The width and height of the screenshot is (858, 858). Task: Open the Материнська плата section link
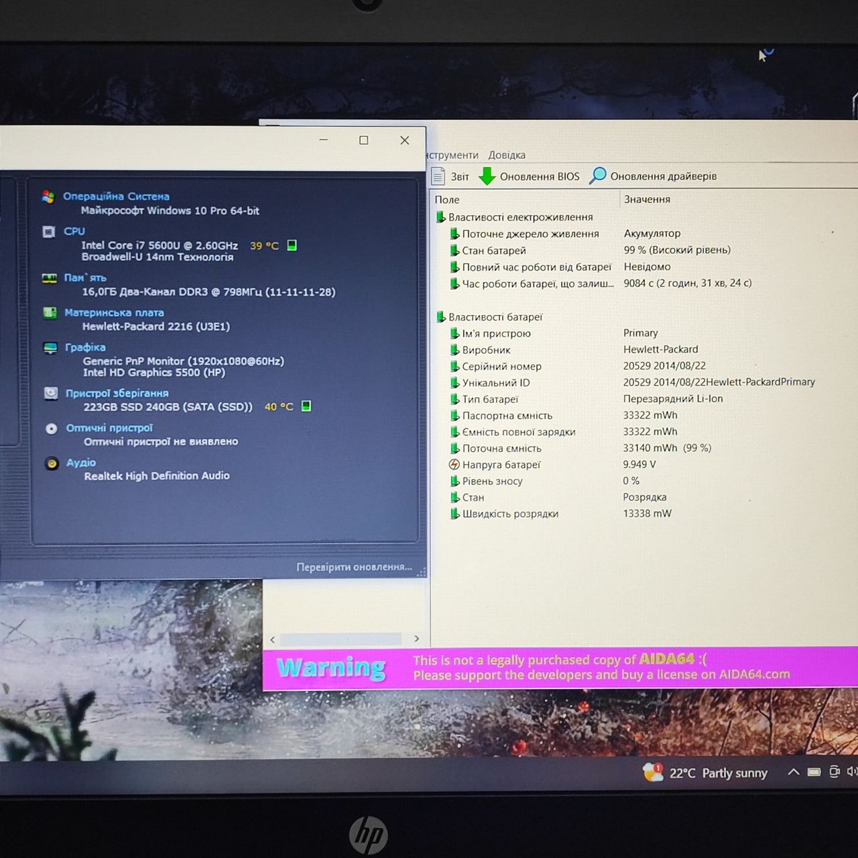click(114, 312)
